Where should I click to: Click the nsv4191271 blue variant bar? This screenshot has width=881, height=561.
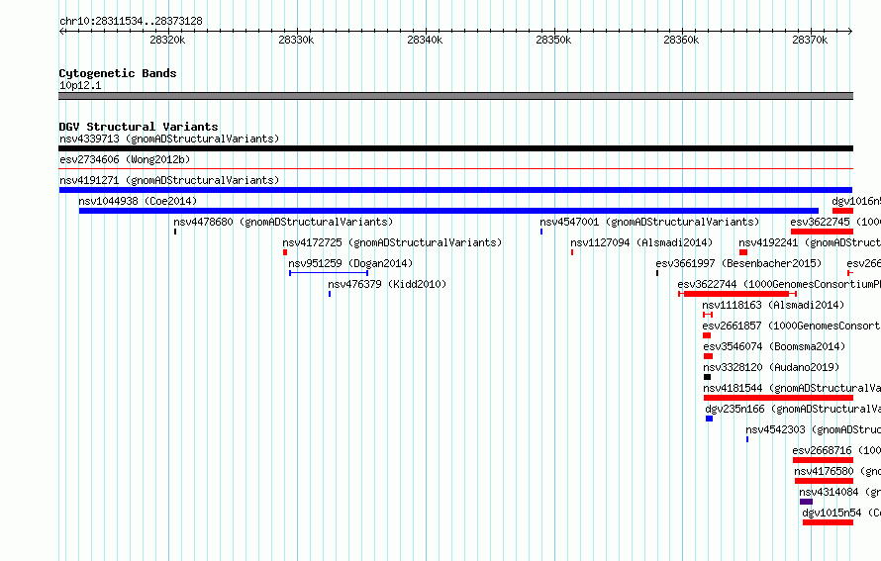(x=455, y=190)
